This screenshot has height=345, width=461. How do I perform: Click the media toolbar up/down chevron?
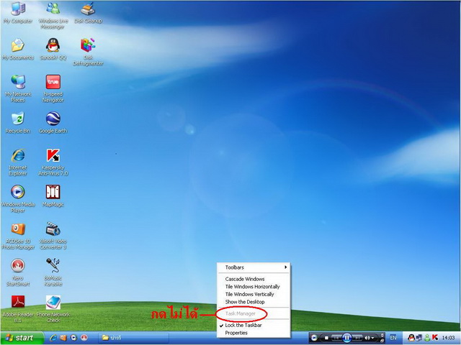[382, 335]
